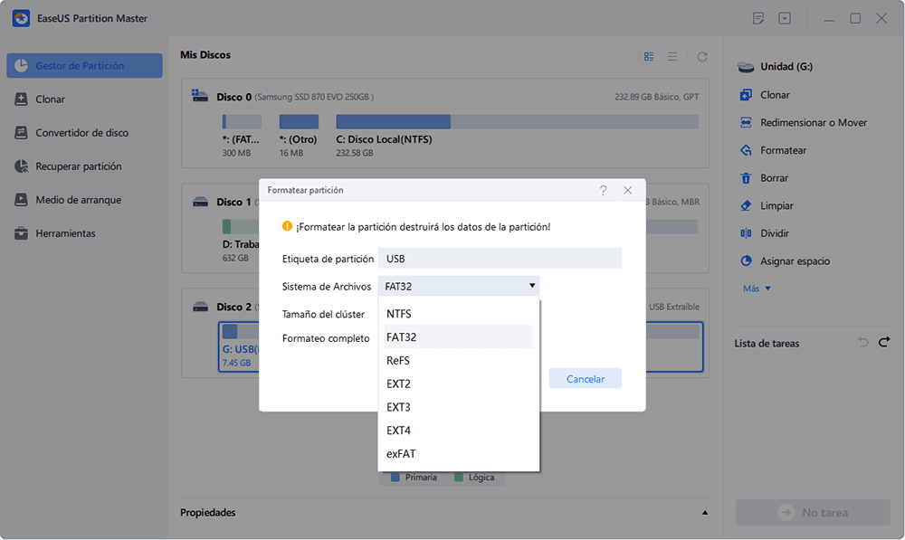Click Redimensionar o Mover action
Viewport: 905px width, 540px height.
814,122
